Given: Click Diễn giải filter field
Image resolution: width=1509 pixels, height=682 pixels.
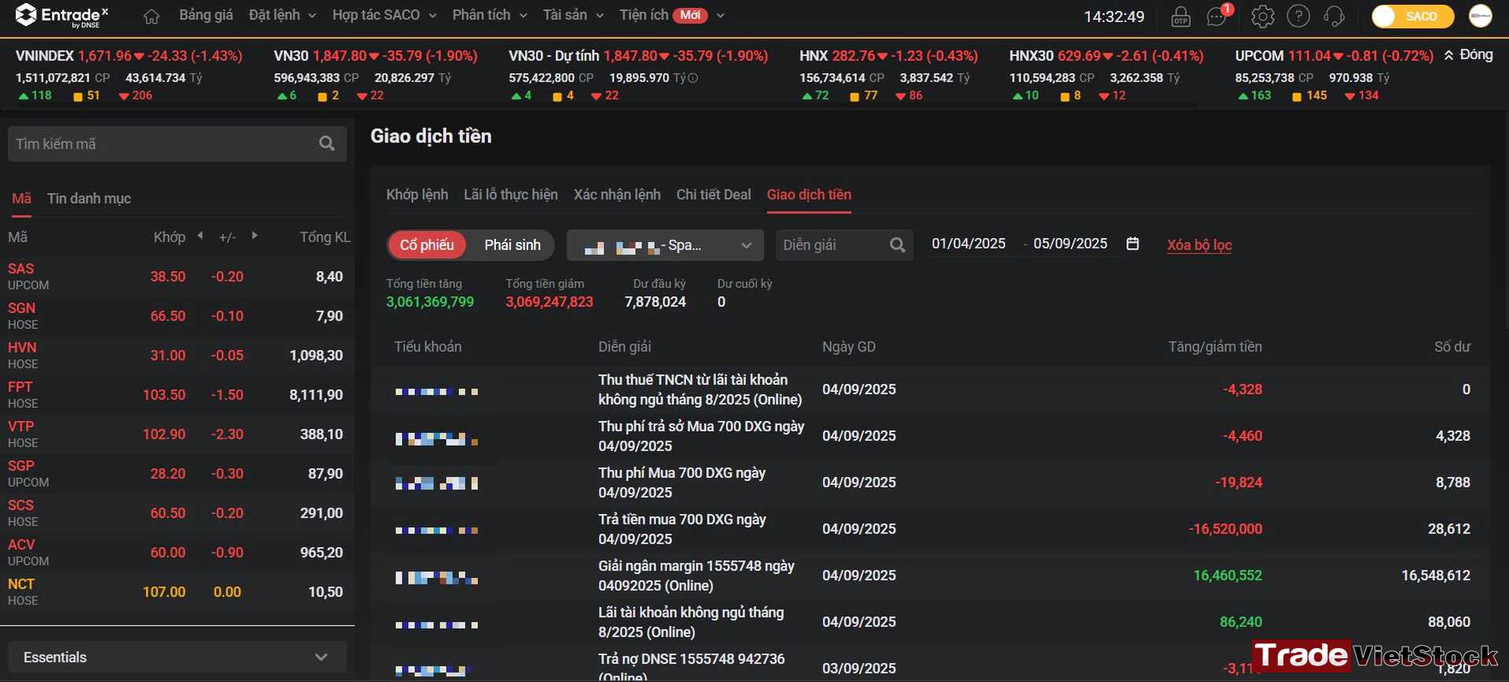Looking at the screenshot, I should tap(844, 245).
